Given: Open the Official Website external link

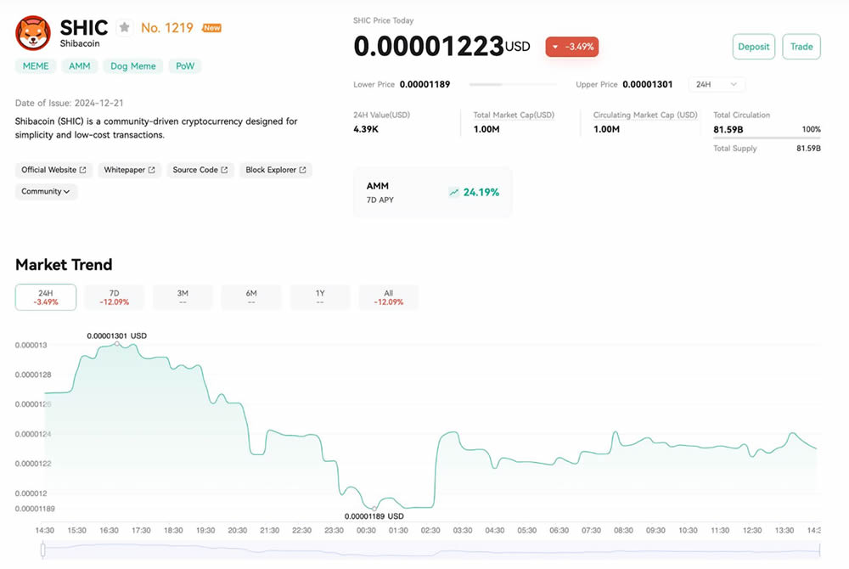Looking at the screenshot, I should 53,170.
